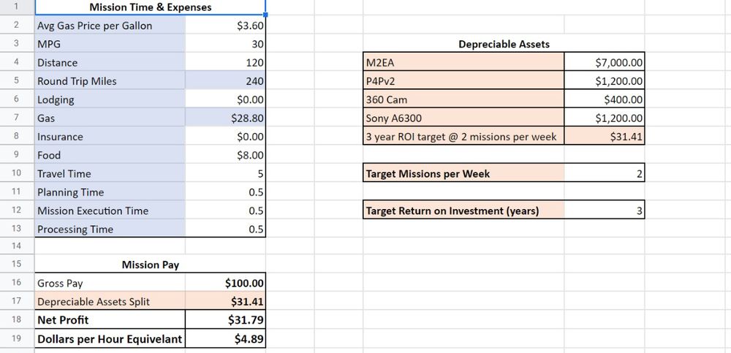Select the entire row 10 via row header

(x=15, y=174)
